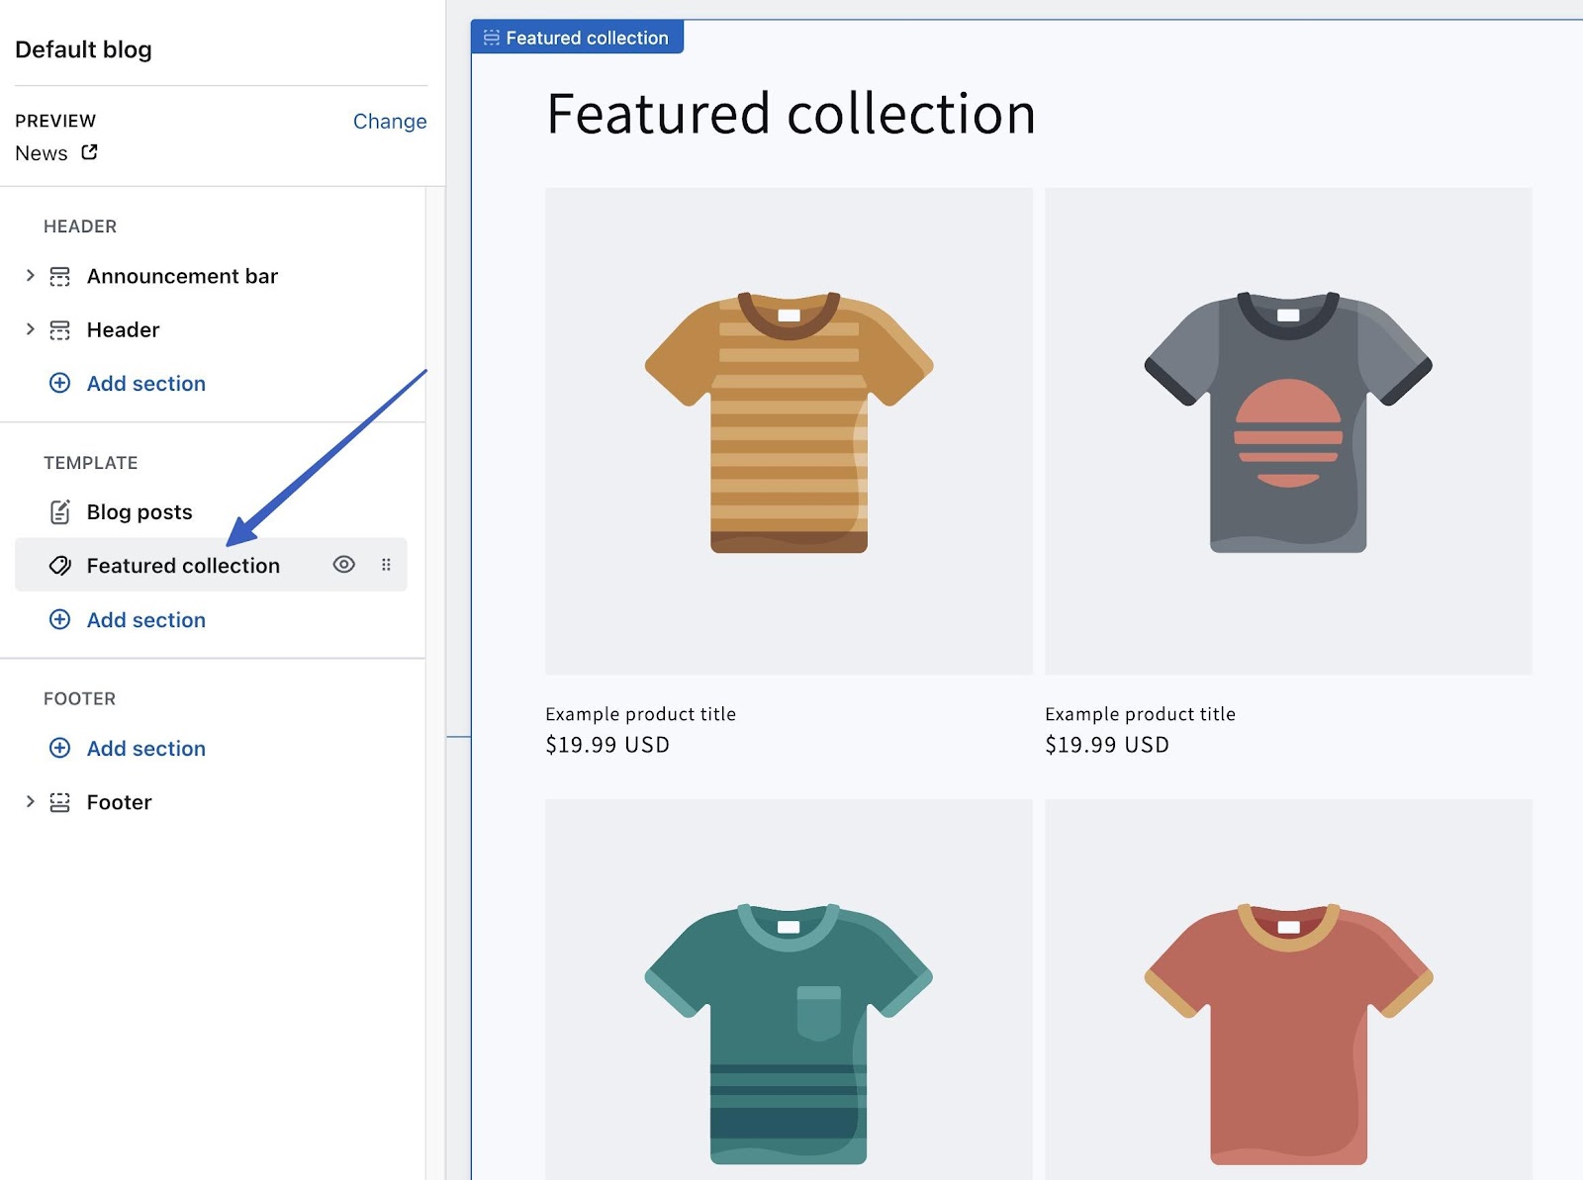Click the striped brown t-shirt product image
The height and width of the screenshot is (1180, 1583).
(x=789, y=430)
